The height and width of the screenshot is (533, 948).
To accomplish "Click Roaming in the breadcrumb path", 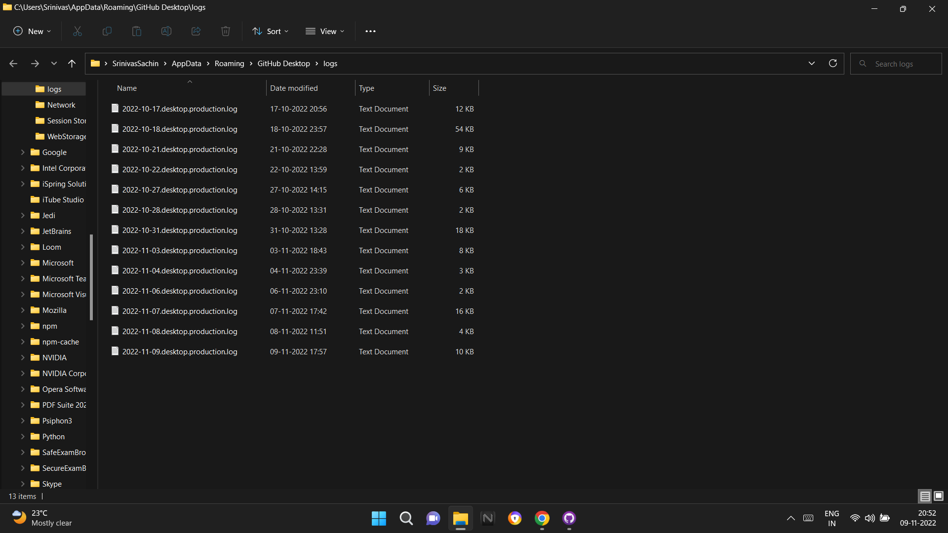I will tap(229, 64).
